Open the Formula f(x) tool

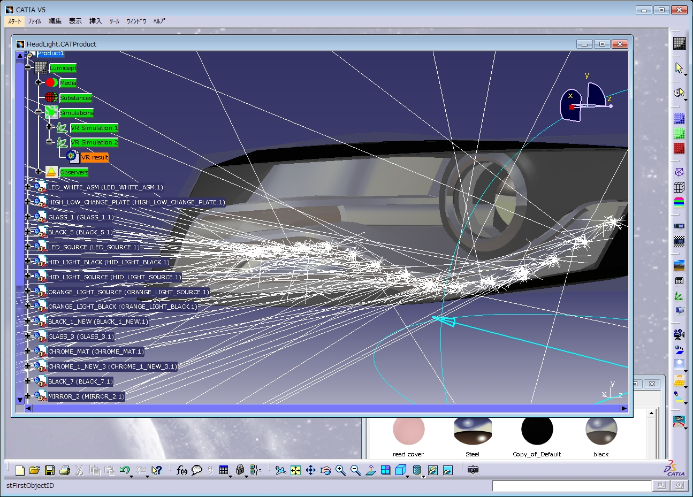coord(182,470)
